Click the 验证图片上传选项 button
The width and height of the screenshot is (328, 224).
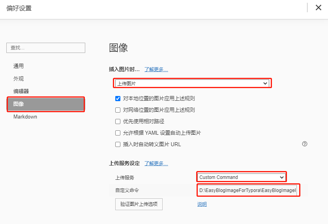(139, 204)
